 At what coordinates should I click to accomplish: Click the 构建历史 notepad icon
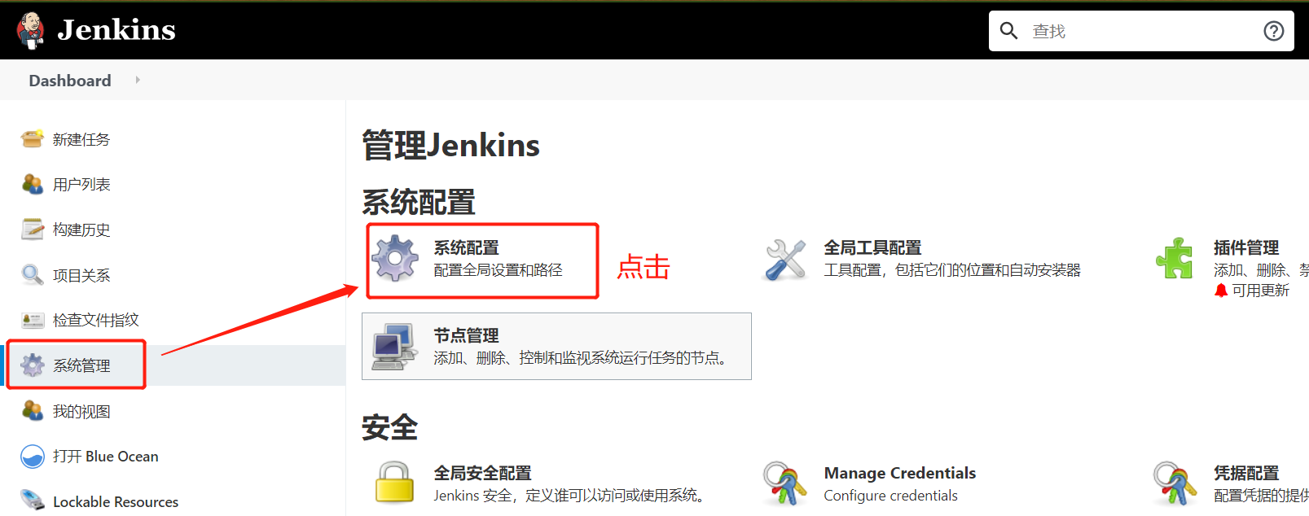[x=33, y=230]
